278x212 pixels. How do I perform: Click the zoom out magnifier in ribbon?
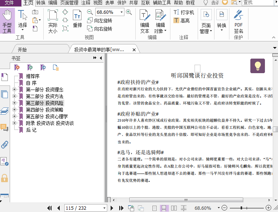pyautogui.click(x=90, y=12)
